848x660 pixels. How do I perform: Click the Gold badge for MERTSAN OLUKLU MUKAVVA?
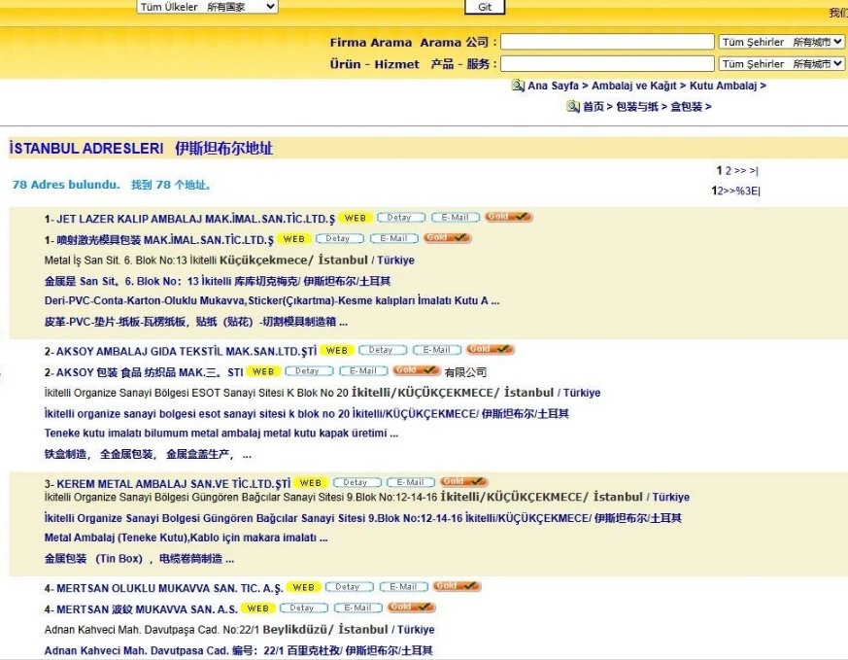coord(457,586)
